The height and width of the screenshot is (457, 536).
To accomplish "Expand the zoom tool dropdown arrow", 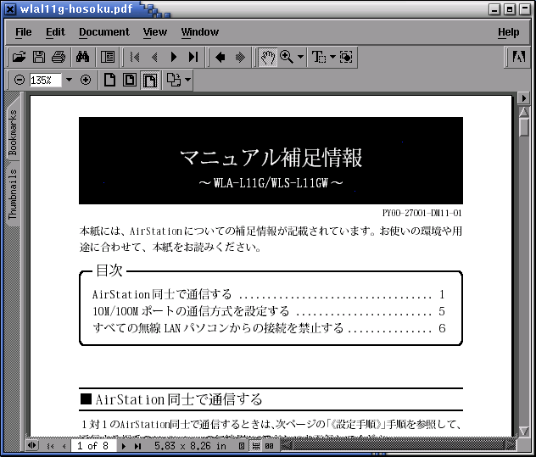I will (x=300, y=57).
